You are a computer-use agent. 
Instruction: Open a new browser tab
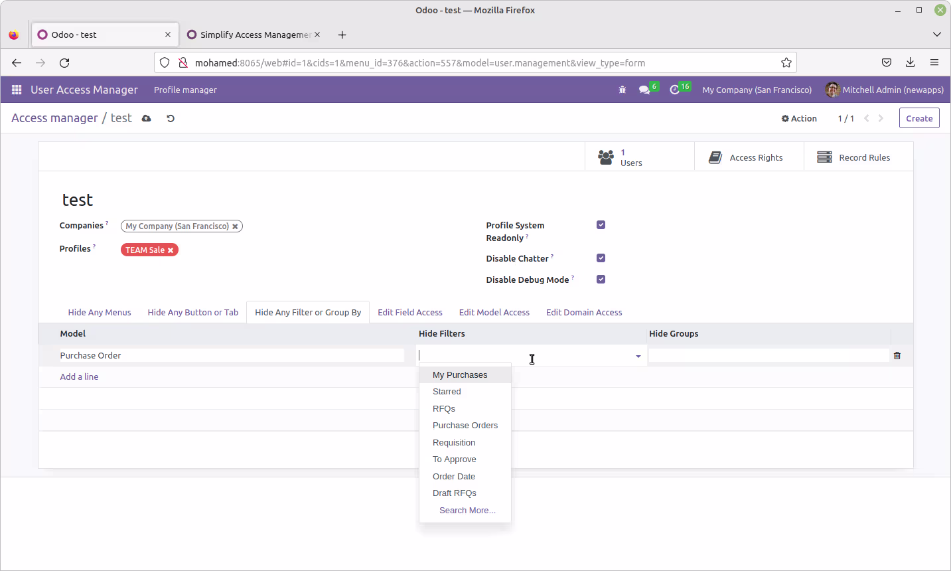(342, 35)
